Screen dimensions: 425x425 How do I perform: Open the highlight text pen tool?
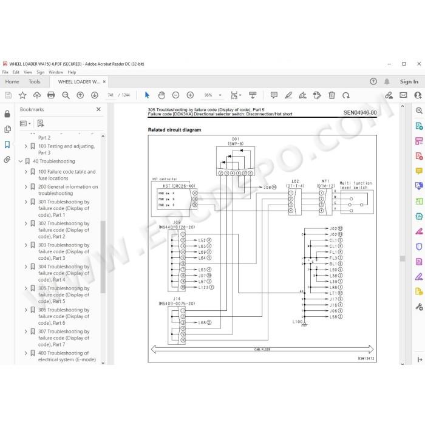288,95
